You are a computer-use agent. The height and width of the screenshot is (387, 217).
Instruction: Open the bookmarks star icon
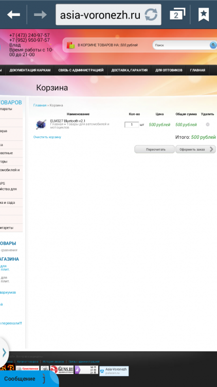204,14
